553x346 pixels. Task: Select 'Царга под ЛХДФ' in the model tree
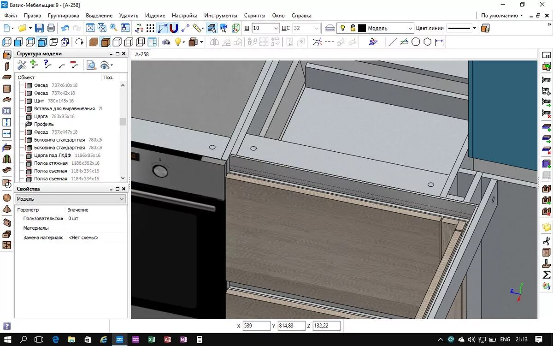[53, 155]
